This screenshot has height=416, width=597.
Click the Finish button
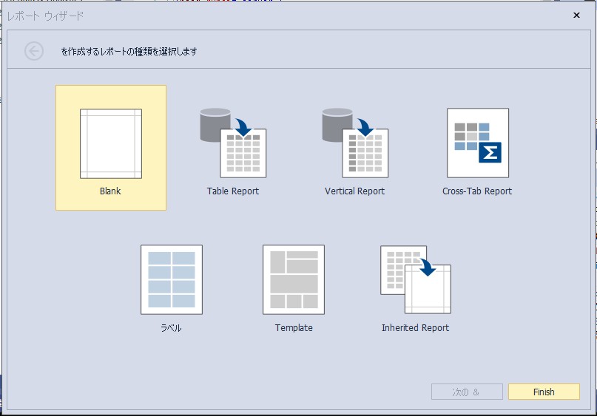(544, 392)
